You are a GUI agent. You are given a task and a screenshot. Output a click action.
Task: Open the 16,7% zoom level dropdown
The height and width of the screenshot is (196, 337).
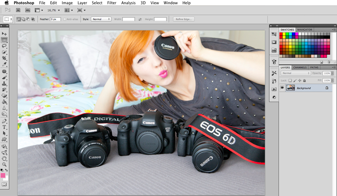pyautogui.click(x=53, y=10)
